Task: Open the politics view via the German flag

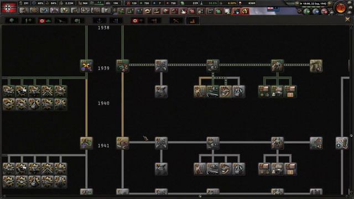Action: pos(9,7)
